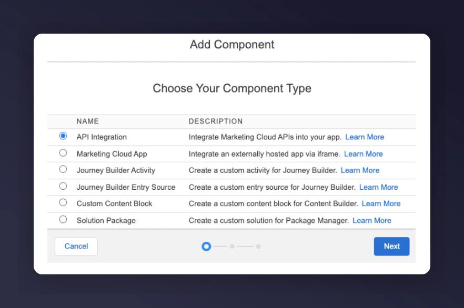The width and height of the screenshot is (464, 308).
Task: Follow Learn More link for Journey Builder Activity
Action: tap(360, 170)
